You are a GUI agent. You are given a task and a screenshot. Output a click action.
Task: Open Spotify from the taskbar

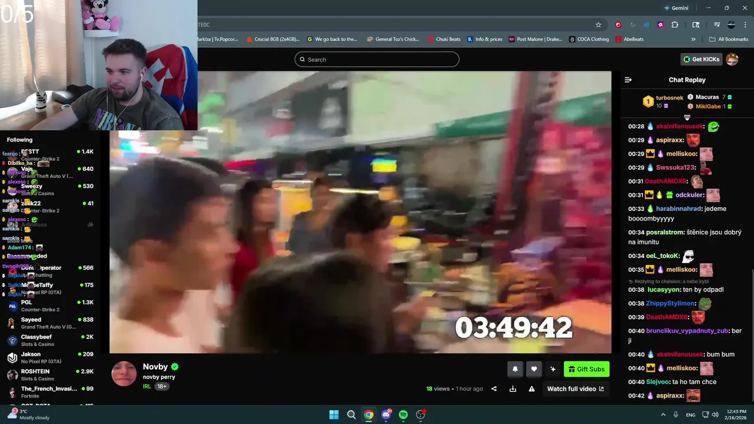(x=403, y=415)
